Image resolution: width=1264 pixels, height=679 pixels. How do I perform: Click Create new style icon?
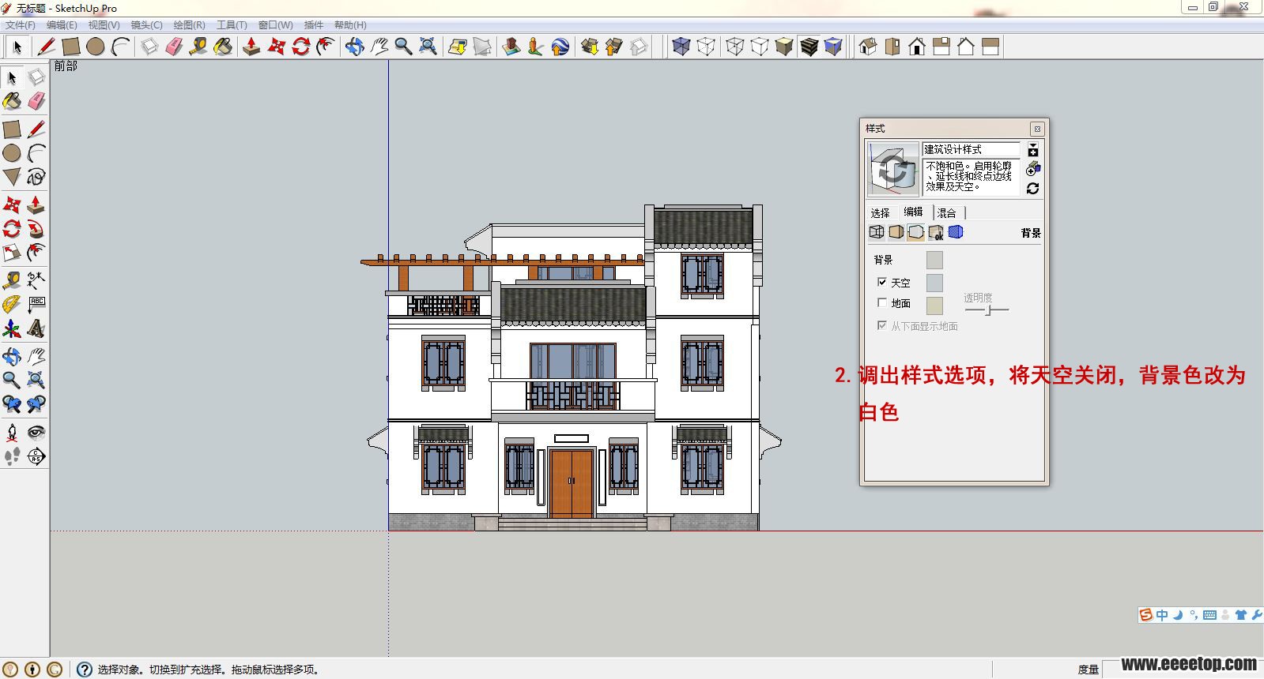(1033, 169)
